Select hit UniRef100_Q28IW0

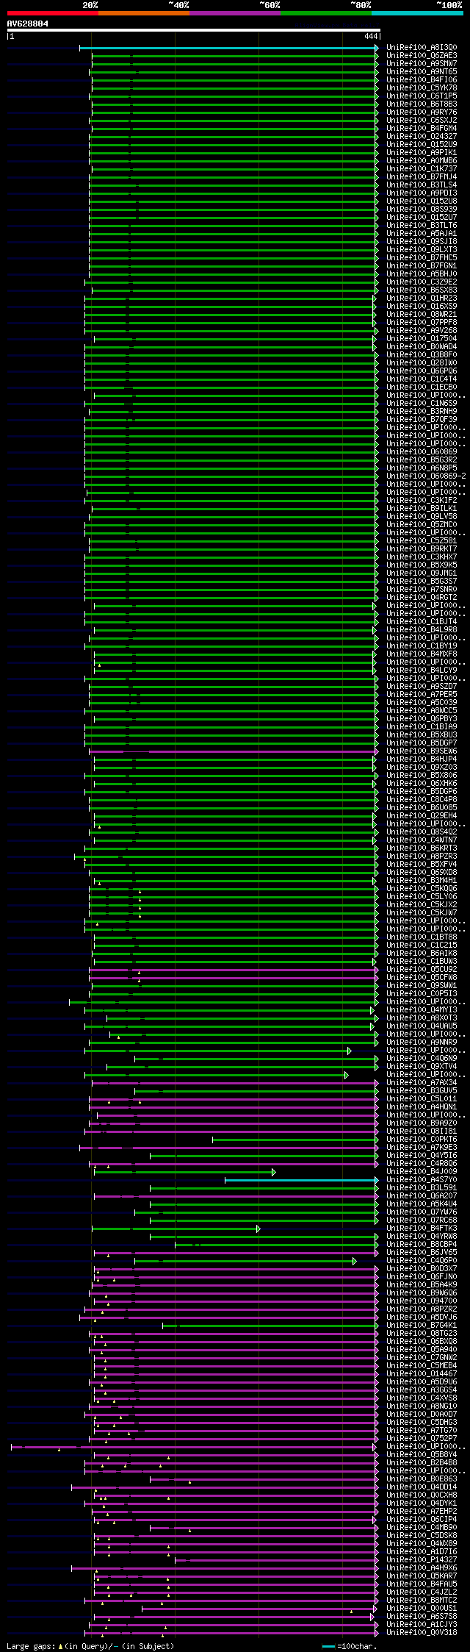(x=422, y=363)
